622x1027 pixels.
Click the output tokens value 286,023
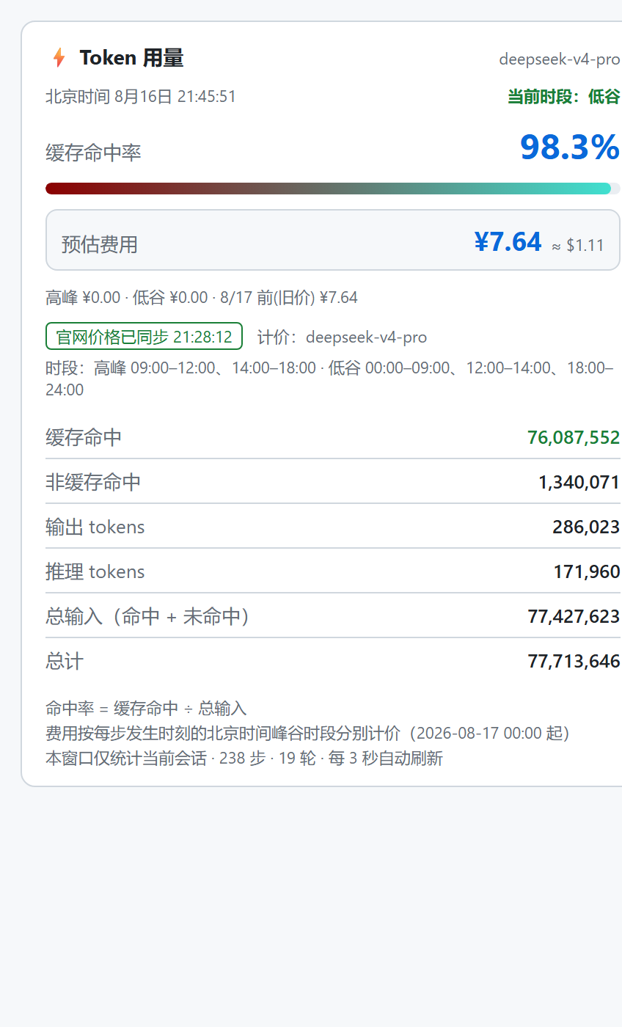point(586,527)
